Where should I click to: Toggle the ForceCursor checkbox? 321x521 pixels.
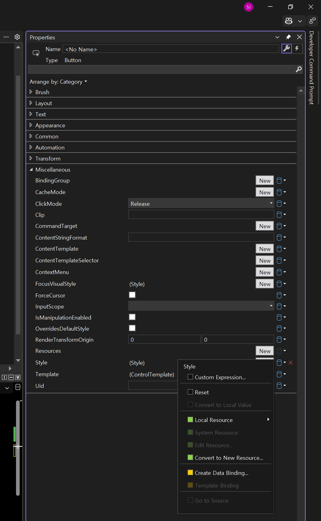pyautogui.click(x=132, y=295)
